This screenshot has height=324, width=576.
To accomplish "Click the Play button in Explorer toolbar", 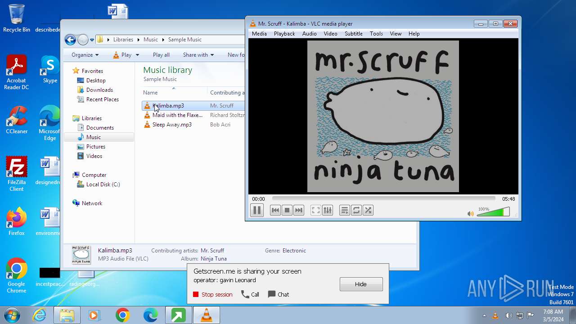I will pyautogui.click(x=121, y=55).
